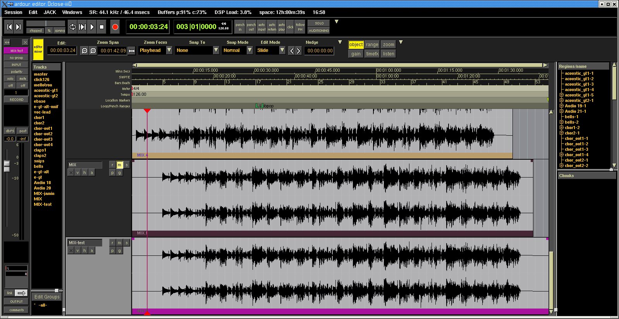
Task: Expand the acoustic_gt1-5 region tree item
Action: click(561, 95)
